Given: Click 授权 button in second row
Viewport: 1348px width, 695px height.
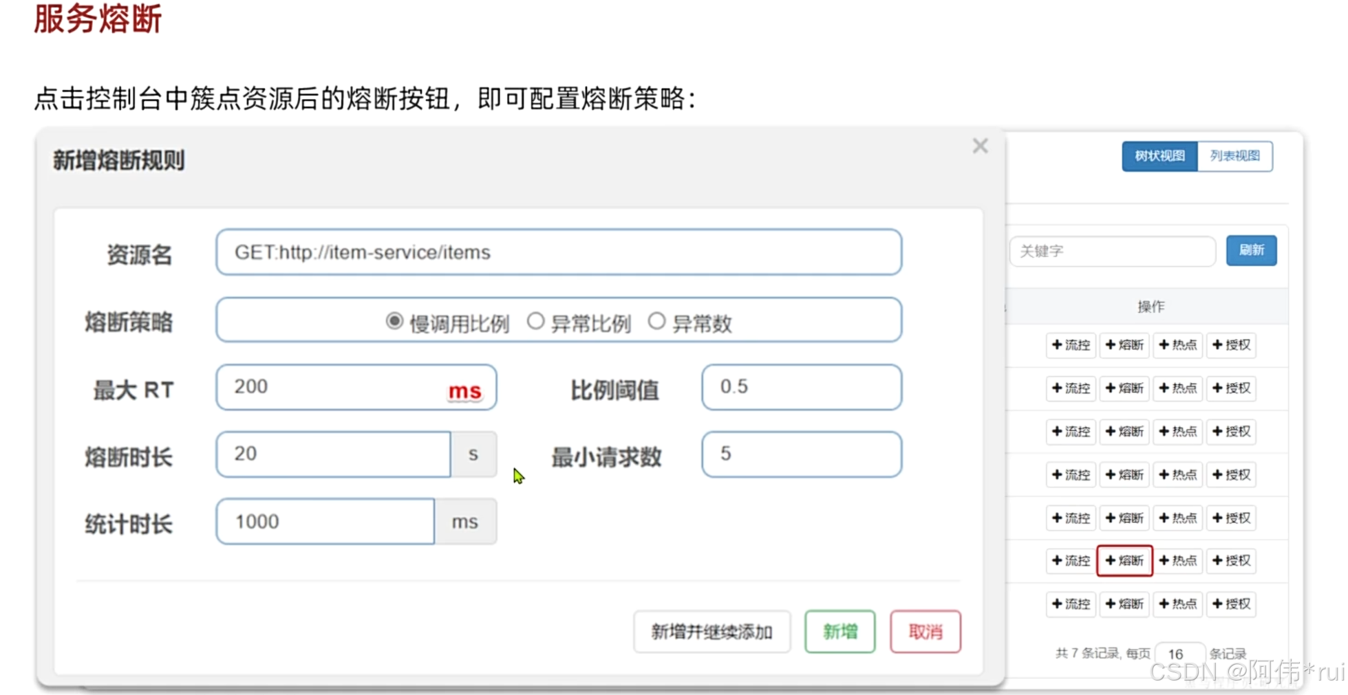Looking at the screenshot, I should pos(1232,388).
